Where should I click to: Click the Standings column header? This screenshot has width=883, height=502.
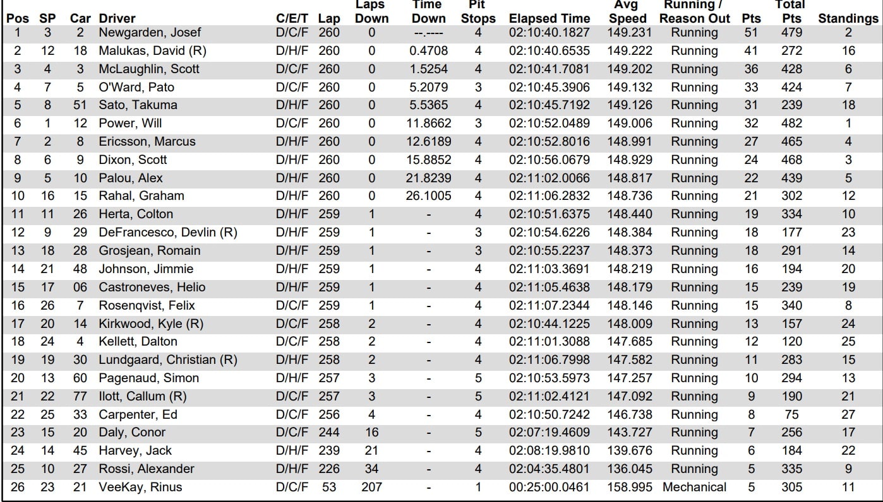pyautogui.click(x=848, y=19)
